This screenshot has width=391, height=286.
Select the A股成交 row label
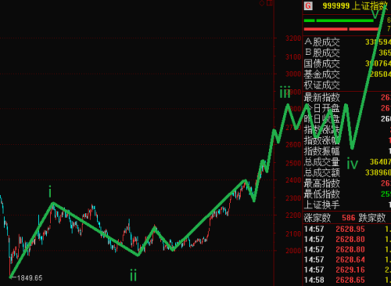(322, 42)
